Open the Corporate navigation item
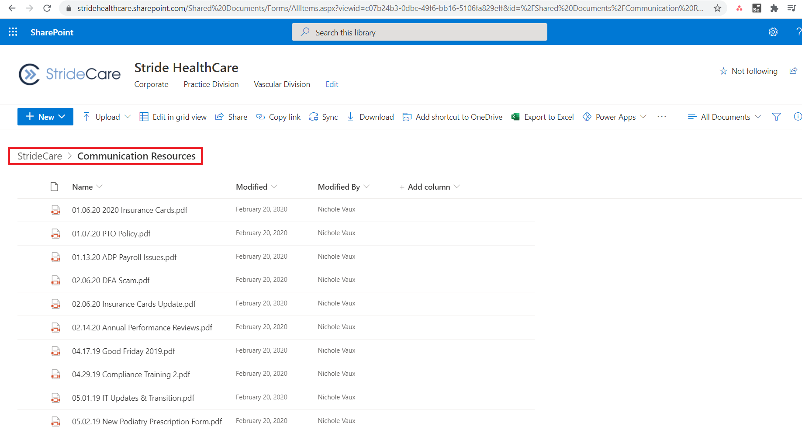802x430 pixels. (151, 84)
